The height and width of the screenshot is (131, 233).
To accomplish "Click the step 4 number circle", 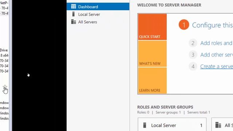I will [x=193, y=66].
